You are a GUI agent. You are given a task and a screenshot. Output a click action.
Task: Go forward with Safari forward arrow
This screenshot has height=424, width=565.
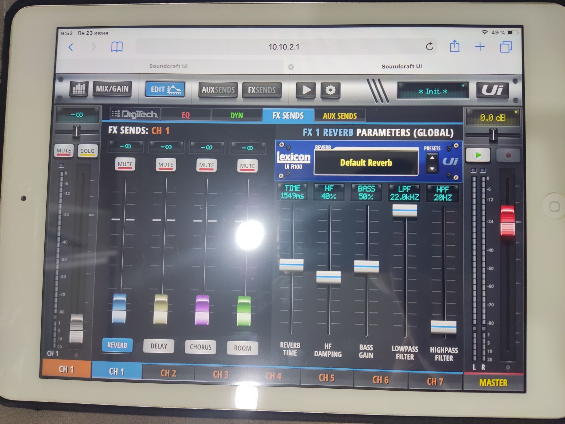pyautogui.click(x=94, y=47)
